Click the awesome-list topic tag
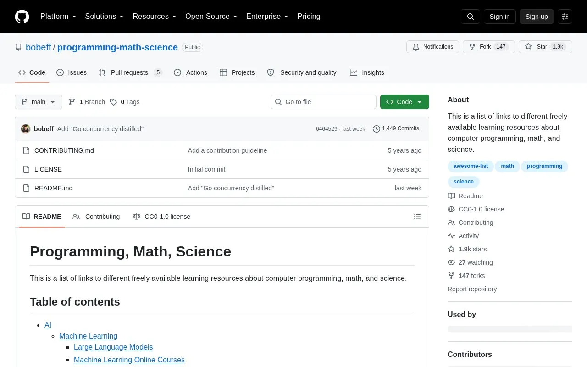Viewport: 587px width, 367px height. (471, 166)
